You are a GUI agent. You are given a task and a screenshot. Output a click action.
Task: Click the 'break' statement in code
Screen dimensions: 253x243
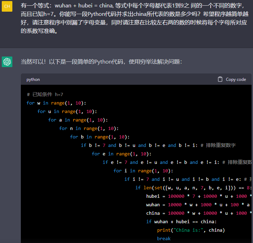[x=164, y=238]
